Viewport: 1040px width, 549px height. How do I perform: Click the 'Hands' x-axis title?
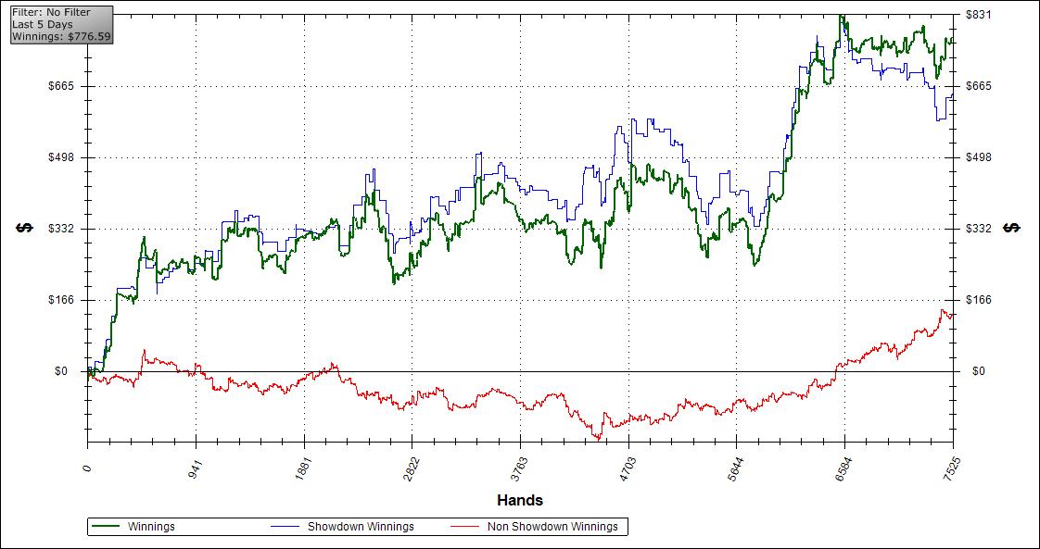pos(520,501)
